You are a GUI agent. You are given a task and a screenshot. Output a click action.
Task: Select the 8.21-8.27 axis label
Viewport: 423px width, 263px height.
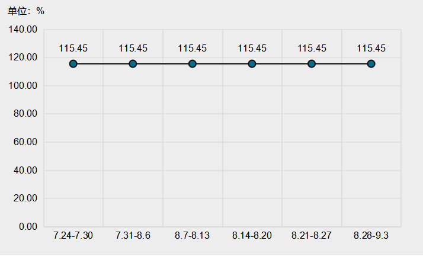coord(311,236)
